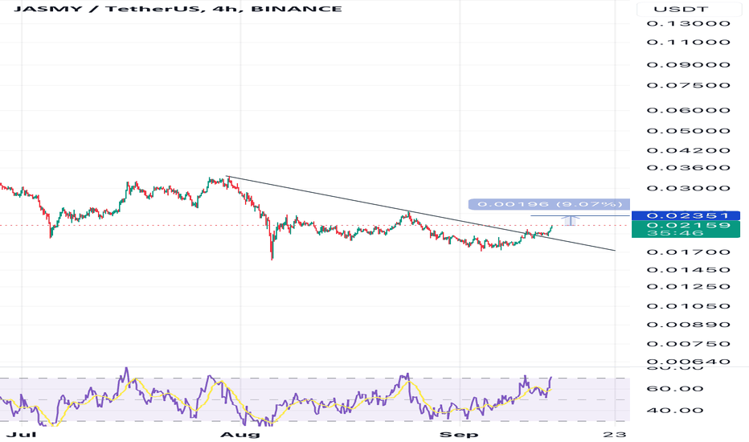The height and width of the screenshot is (442, 749).
Task: Click the 0.00890 price axis label
Action: click(689, 325)
